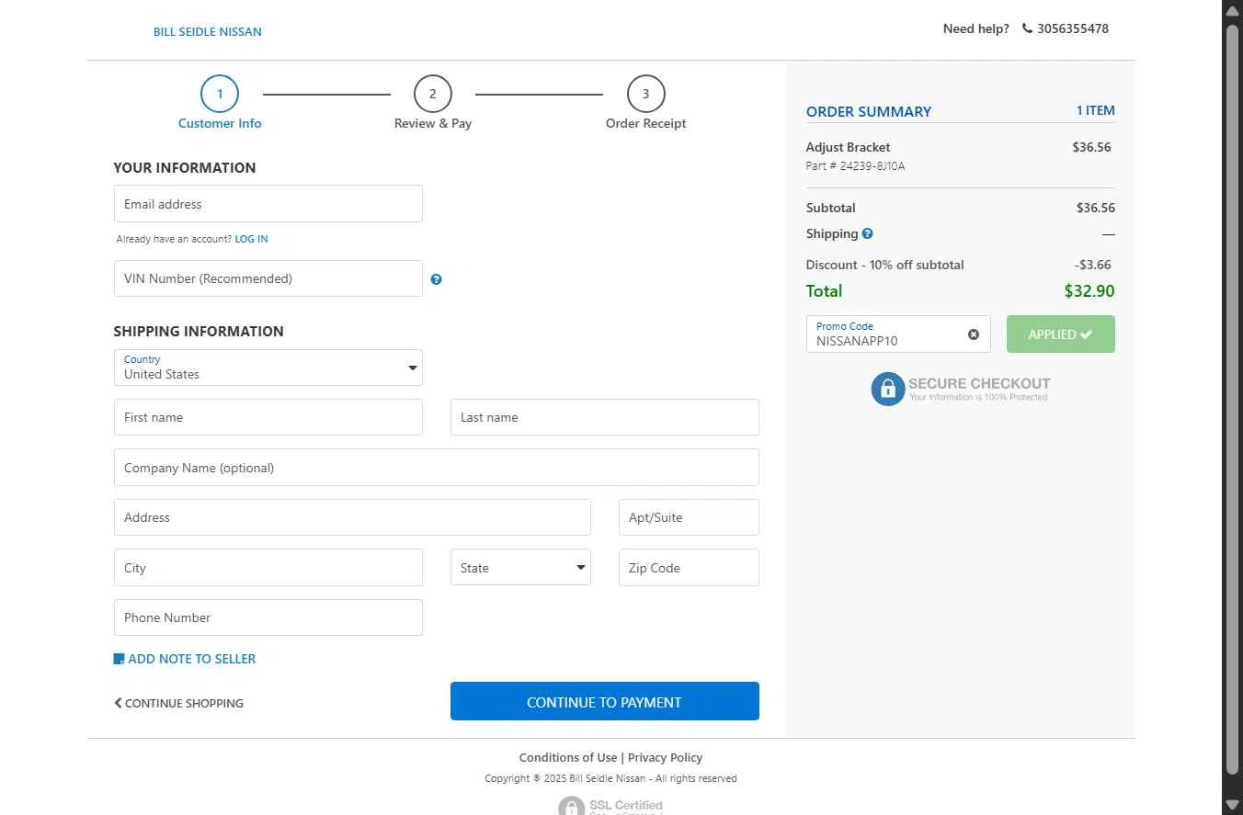Viewport: 1243px width, 815px height.
Task: Go to step 3 Order Receipt
Action: (x=645, y=103)
